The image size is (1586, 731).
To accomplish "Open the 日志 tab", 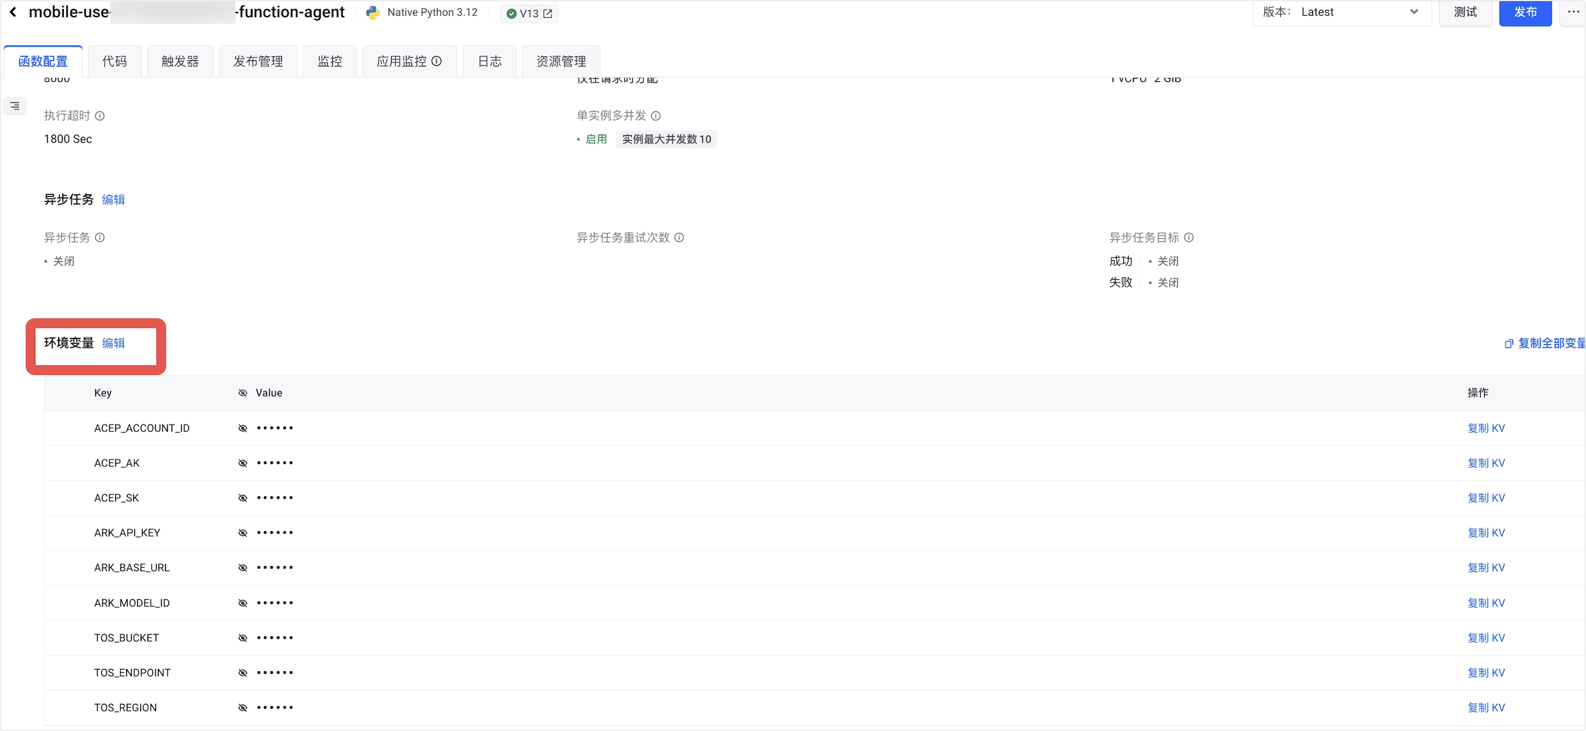I will point(490,61).
